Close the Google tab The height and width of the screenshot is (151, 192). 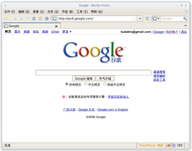click(56, 26)
